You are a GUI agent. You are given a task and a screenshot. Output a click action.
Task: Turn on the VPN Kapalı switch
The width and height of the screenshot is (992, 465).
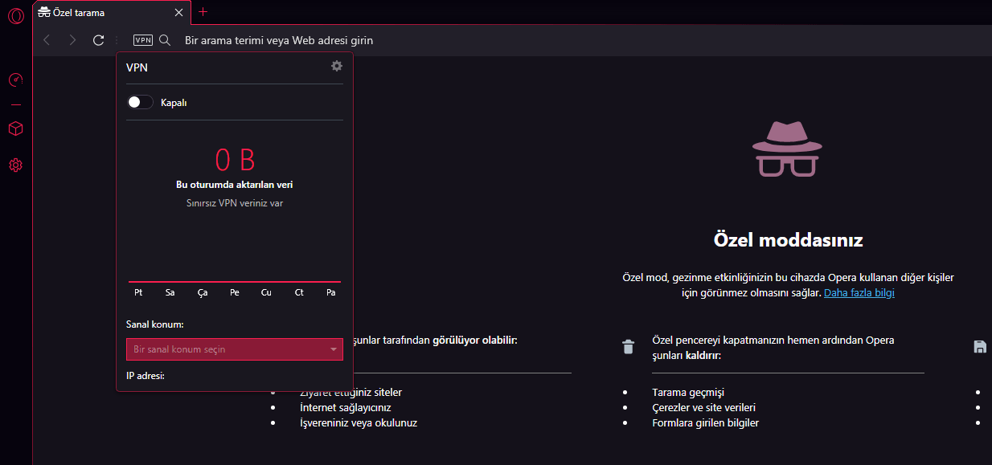point(140,102)
